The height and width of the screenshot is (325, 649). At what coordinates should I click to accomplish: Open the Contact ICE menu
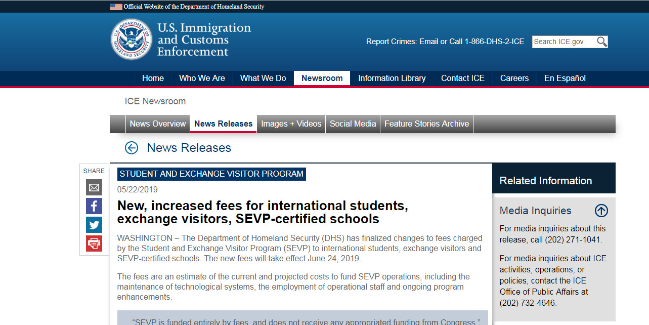[463, 78]
